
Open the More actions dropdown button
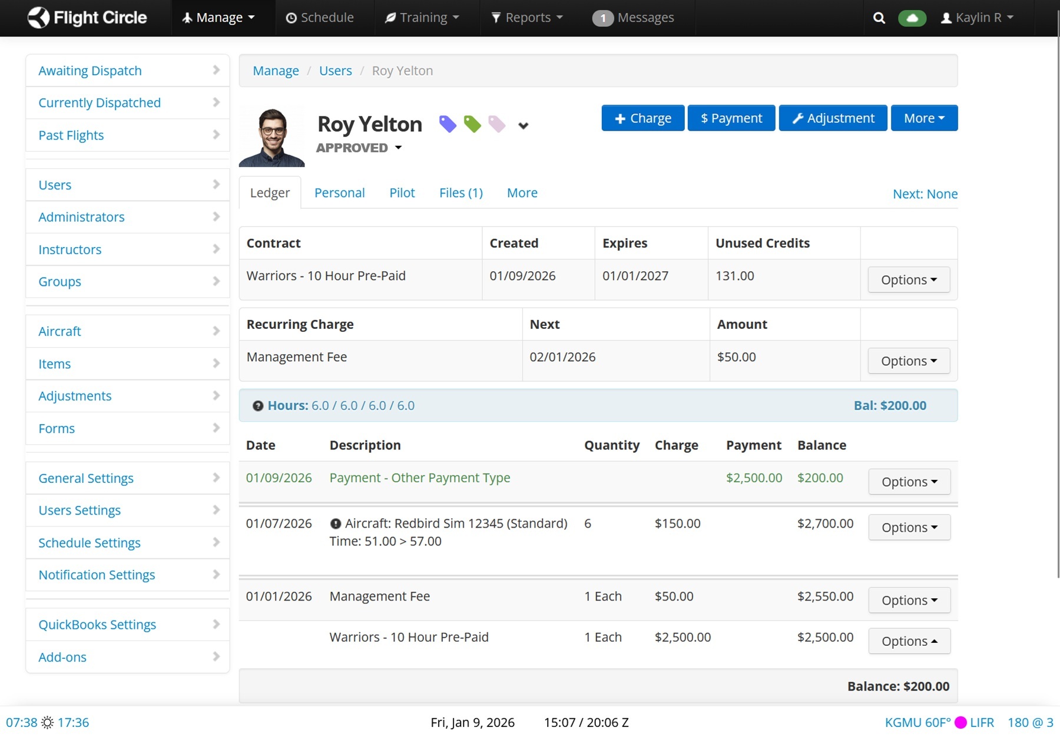click(923, 118)
